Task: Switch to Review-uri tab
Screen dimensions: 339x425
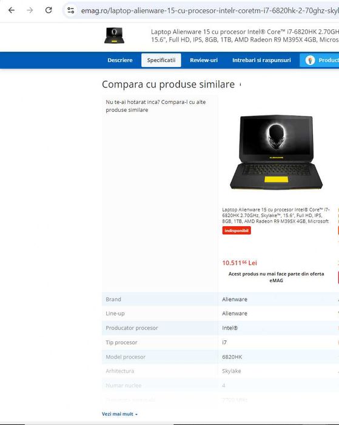Action: (x=204, y=60)
